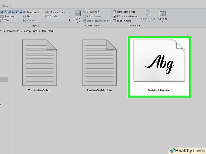
Task: Choose Details layout view
Action: (x=51, y=16)
